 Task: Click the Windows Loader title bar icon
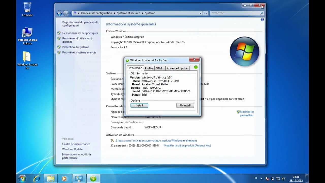127,60
